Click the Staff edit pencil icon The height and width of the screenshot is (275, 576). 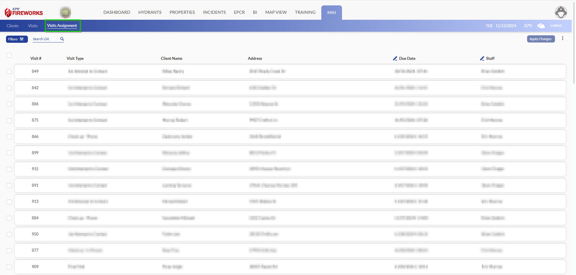[482, 58]
